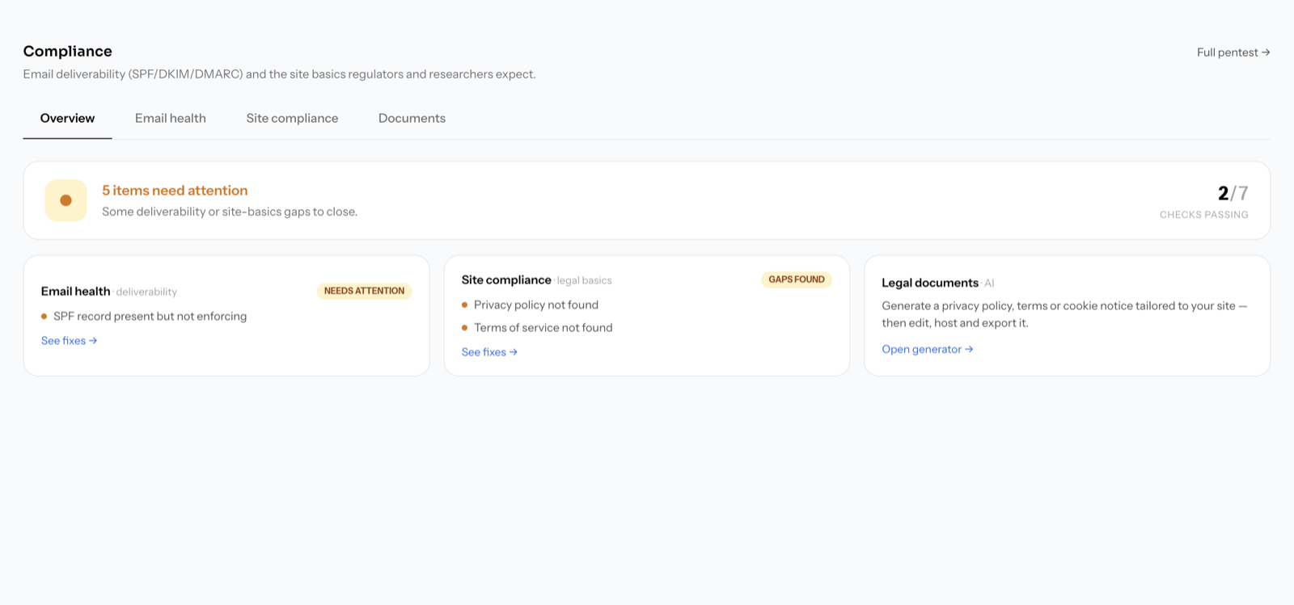Click the Email health card title

click(x=75, y=292)
